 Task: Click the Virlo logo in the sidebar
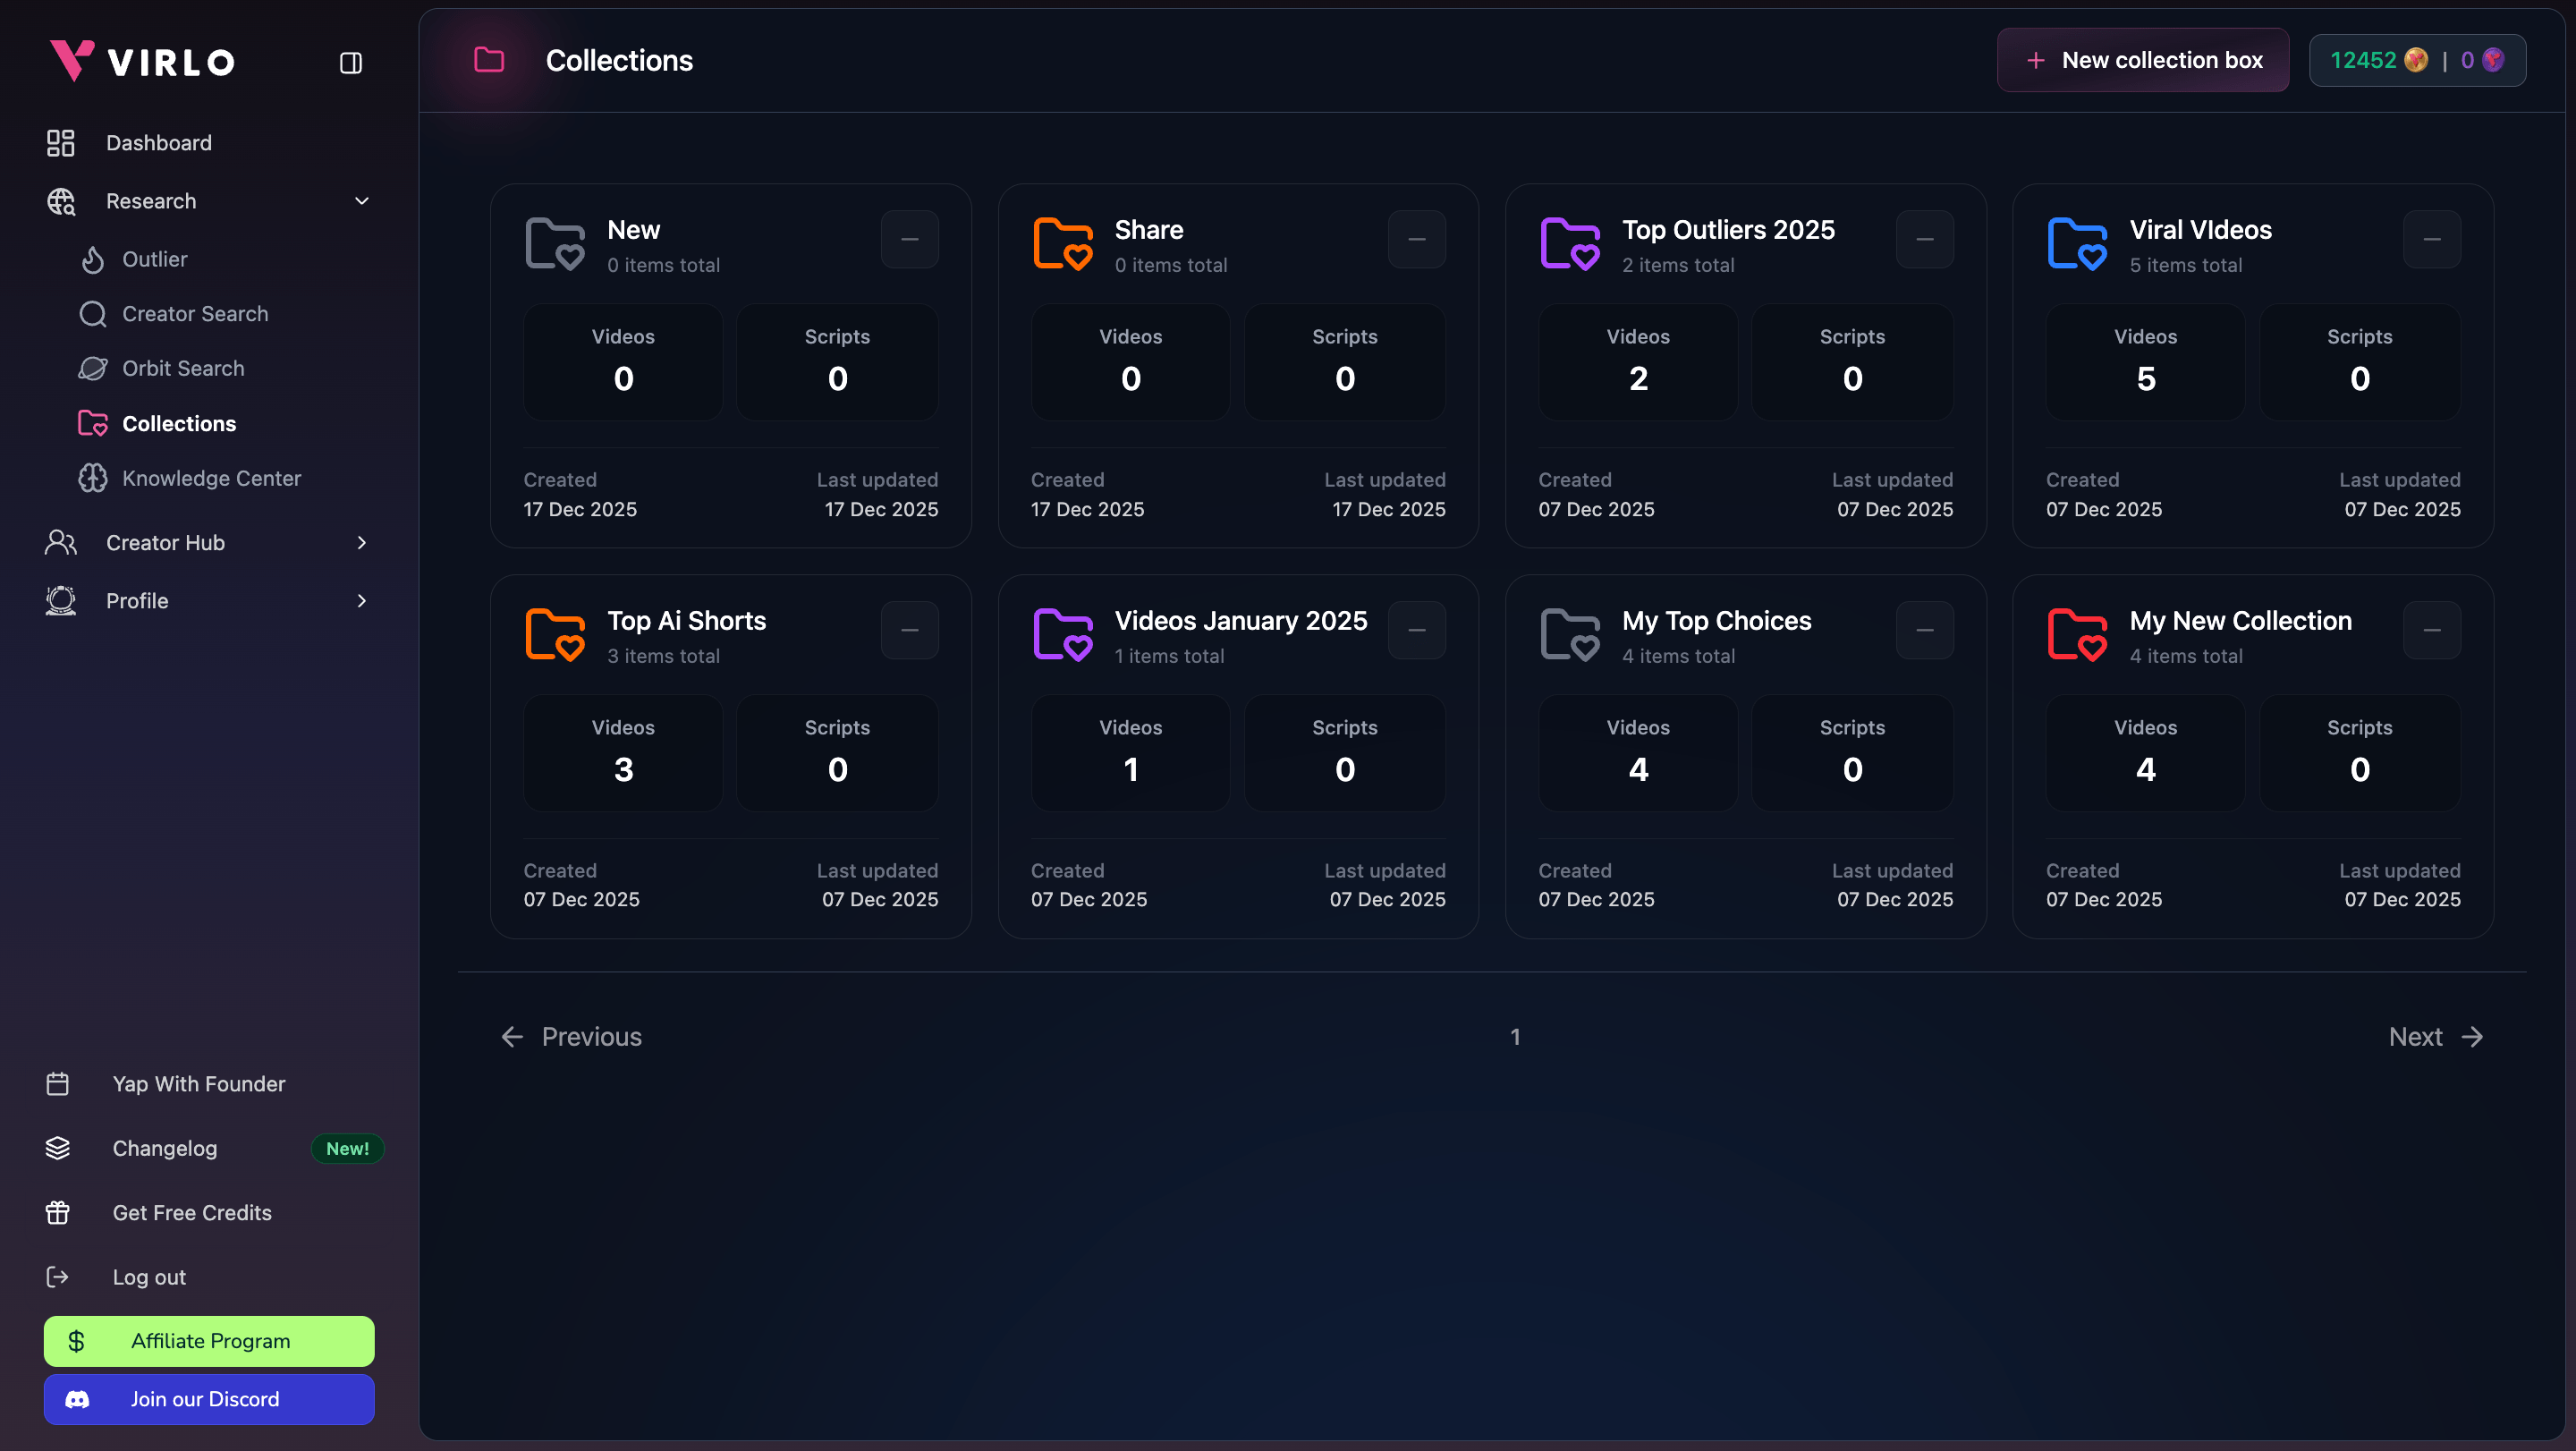(x=140, y=60)
